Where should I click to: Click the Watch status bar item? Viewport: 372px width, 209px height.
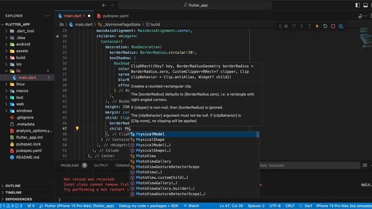coord(191,206)
